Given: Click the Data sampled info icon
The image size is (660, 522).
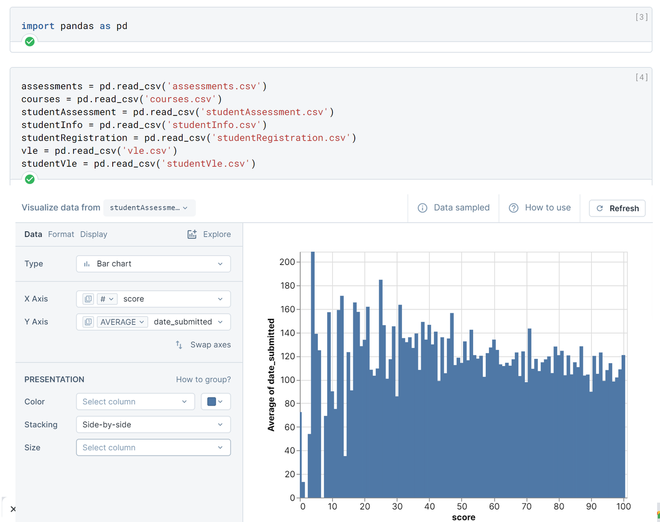Looking at the screenshot, I should tap(423, 208).
